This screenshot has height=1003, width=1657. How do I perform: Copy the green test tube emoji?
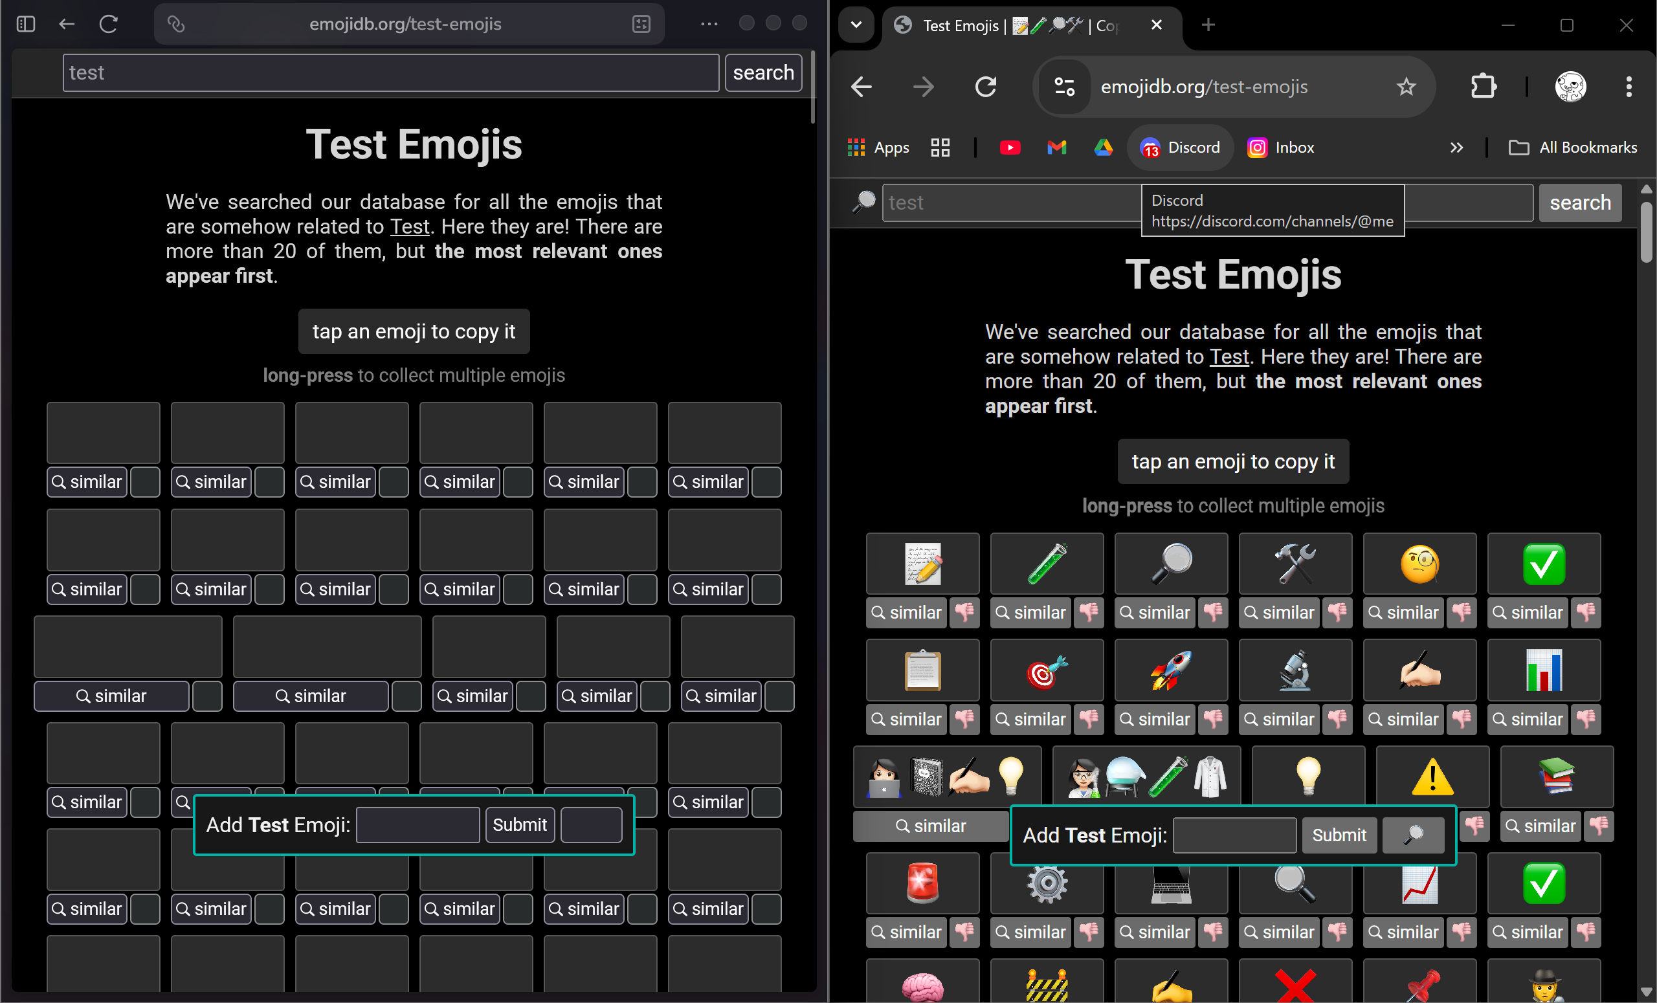click(x=1047, y=564)
